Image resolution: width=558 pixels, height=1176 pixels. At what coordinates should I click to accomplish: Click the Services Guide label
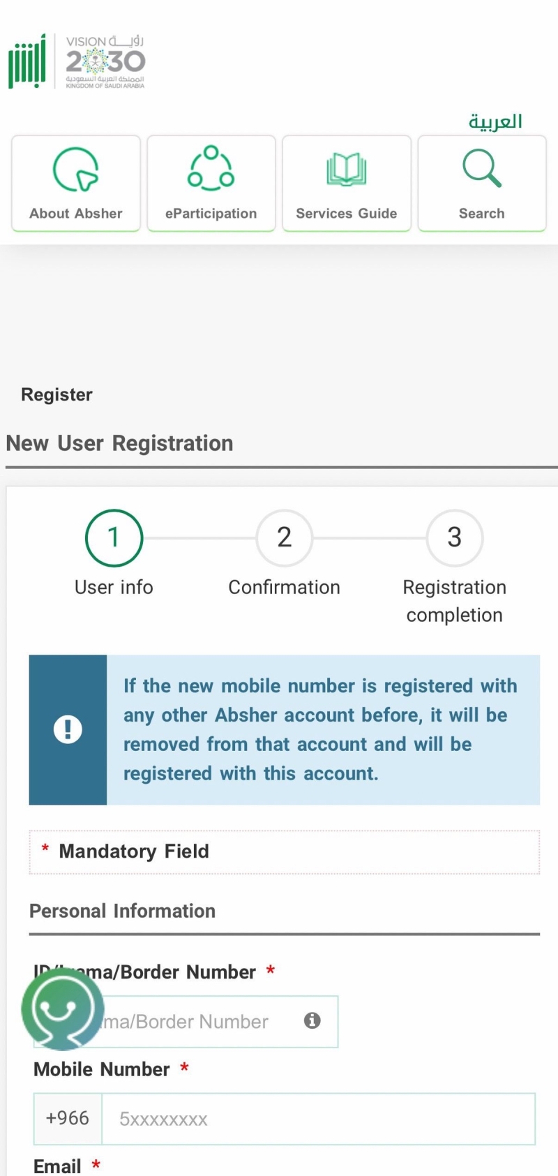pos(347,214)
